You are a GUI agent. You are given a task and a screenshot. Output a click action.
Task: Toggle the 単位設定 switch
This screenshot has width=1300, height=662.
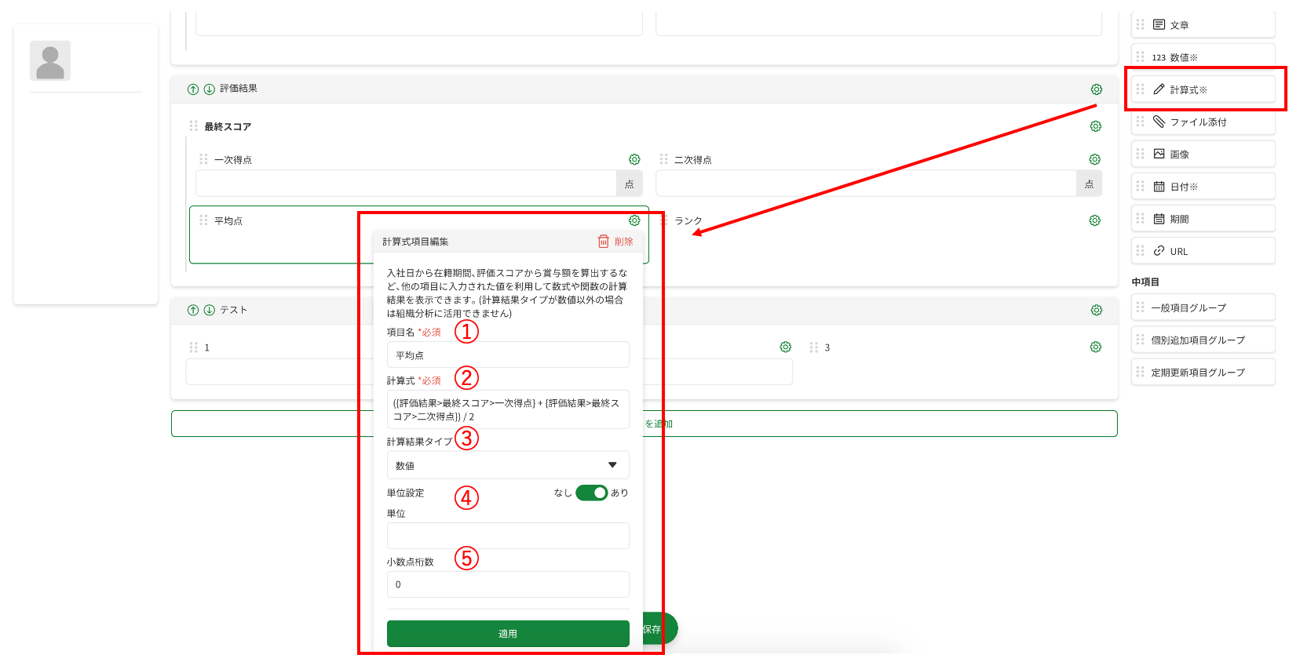point(592,493)
